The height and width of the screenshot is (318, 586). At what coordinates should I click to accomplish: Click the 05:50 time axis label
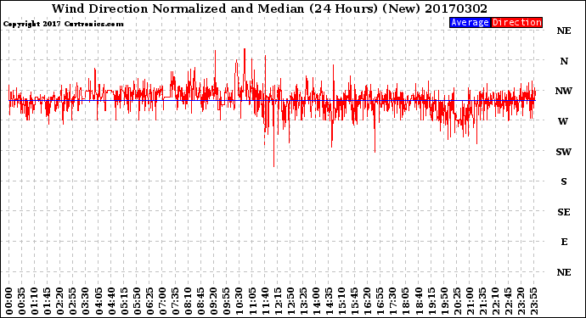coord(137,301)
